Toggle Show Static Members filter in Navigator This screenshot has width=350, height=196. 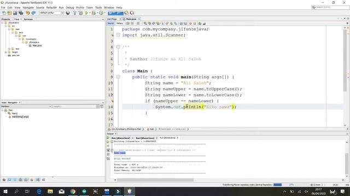pyautogui.click(x=15, y=180)
